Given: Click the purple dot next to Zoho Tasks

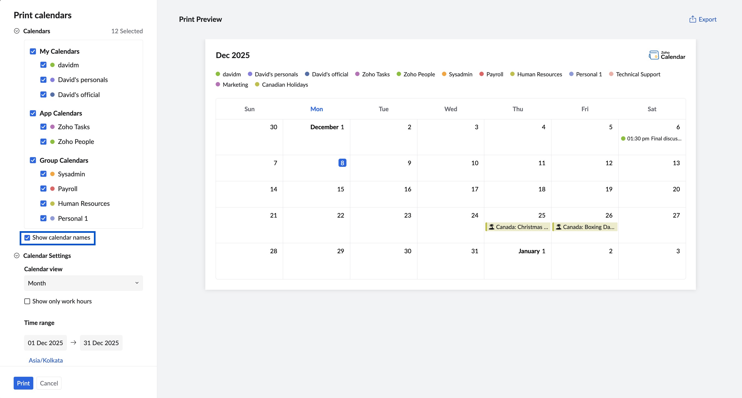Looking at the screenshot, I should coord(357,74).
